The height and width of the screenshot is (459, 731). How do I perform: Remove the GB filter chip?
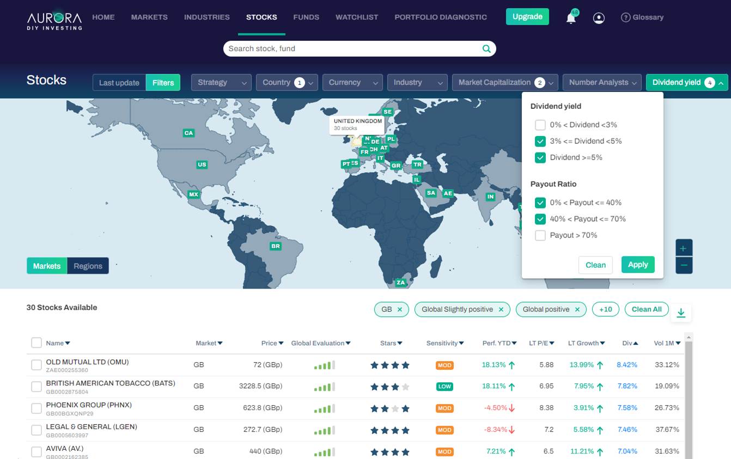pos(399,309)
